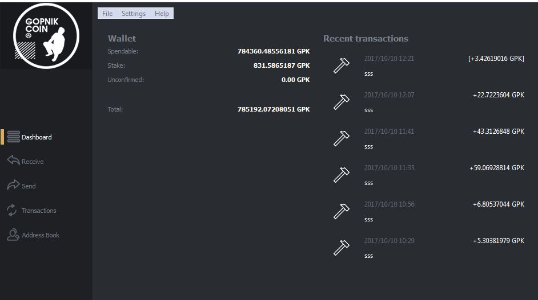Open the Settings menu
The width and height of the screenshot is (538, 300).
click(x=134, y=13)
